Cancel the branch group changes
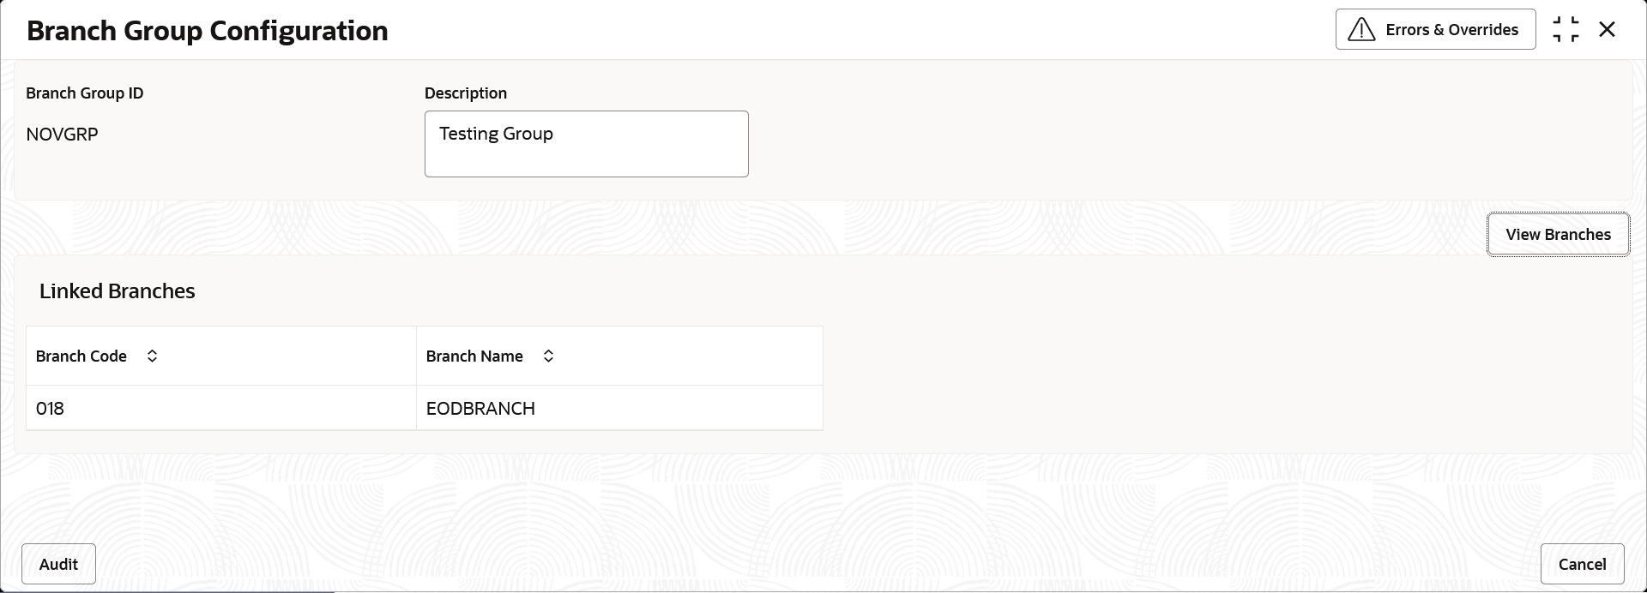Image resolution: width=1647 pixels, height=593 pixels. pos(1582,564)
